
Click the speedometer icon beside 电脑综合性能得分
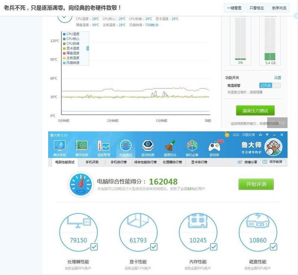pyautogui.click(x=81, y=185)
